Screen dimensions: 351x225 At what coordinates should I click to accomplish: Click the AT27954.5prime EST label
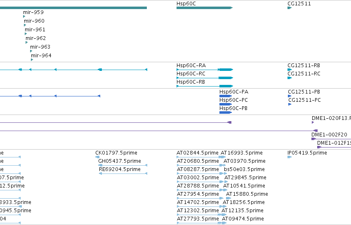click(198, 195)
